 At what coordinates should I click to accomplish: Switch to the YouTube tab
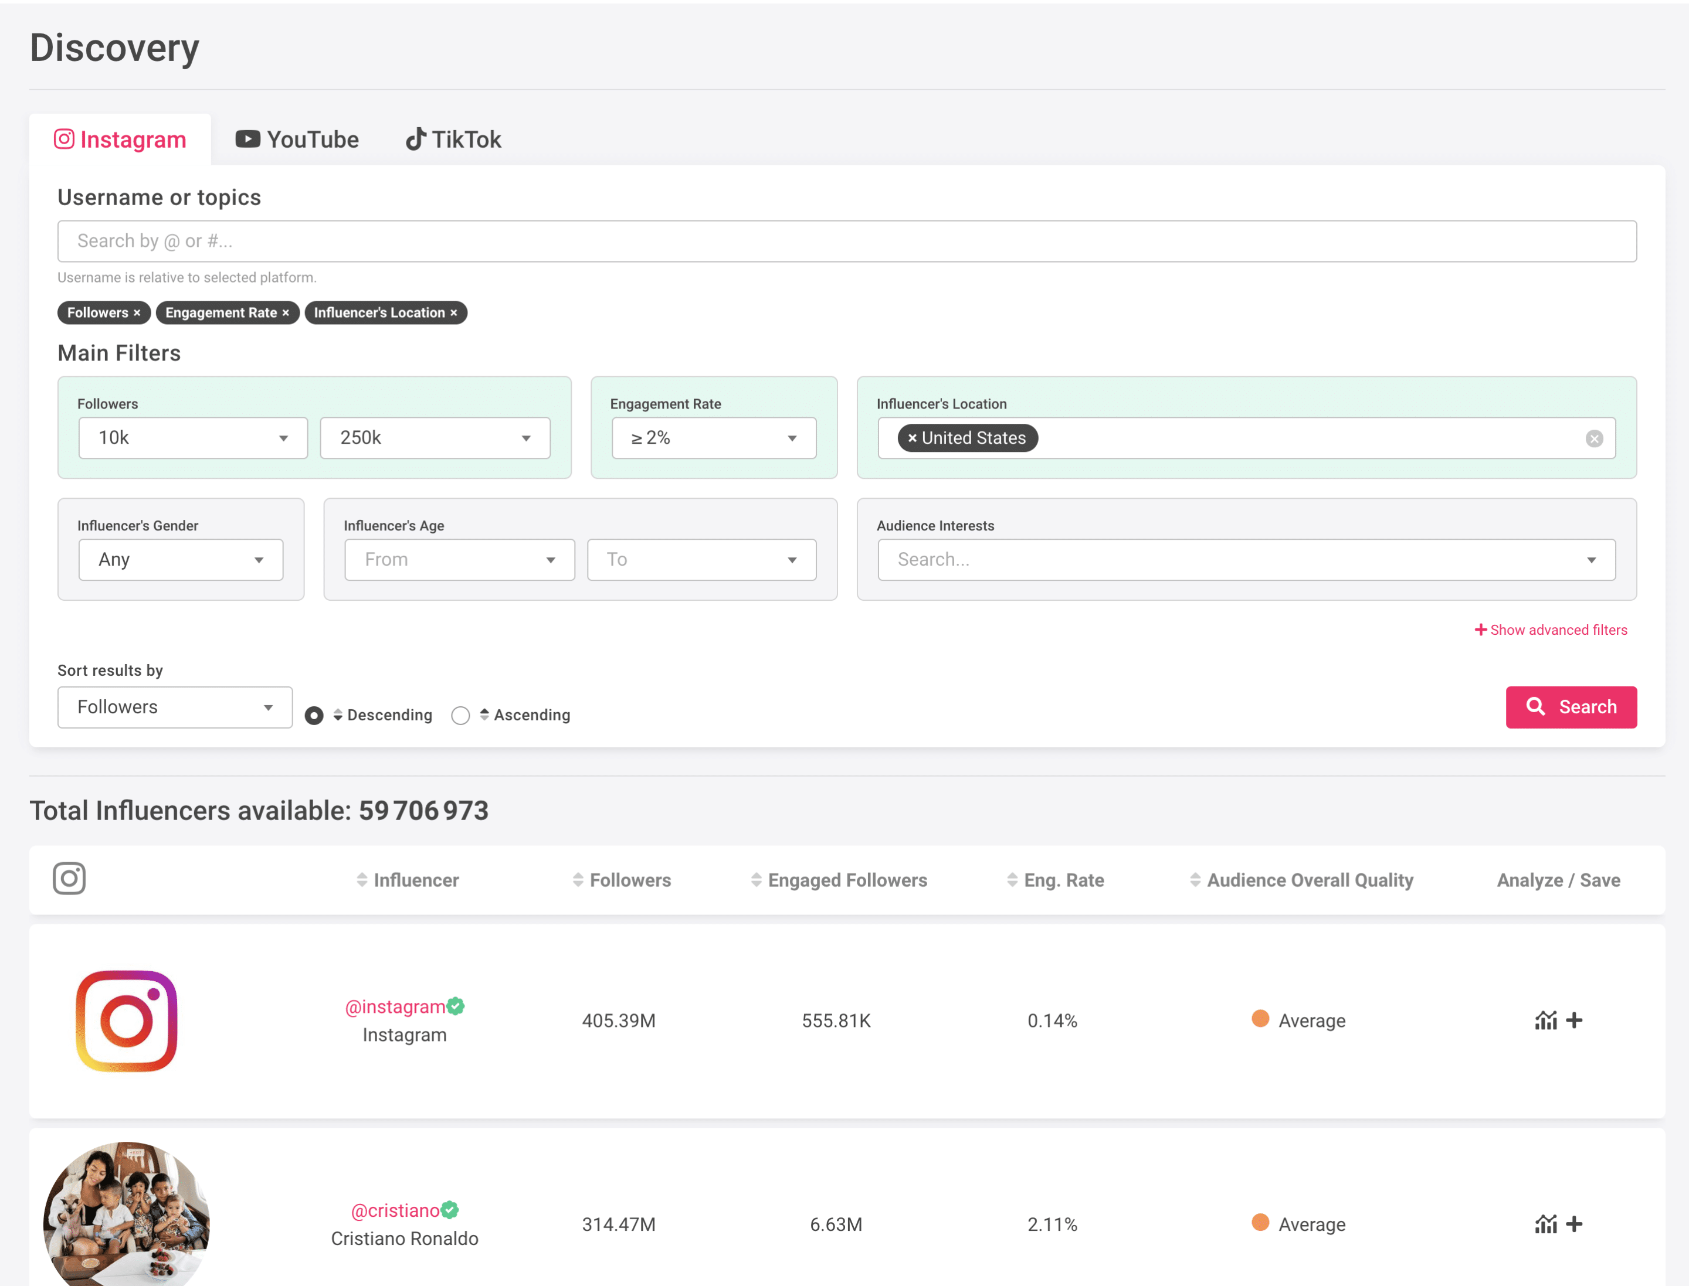click(297, 140)
